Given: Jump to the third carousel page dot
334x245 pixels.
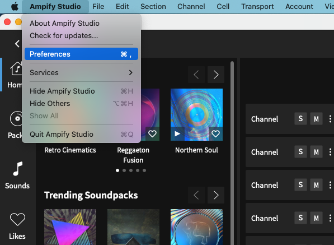Looking at the screenshot, I should [x=131, y=170].
